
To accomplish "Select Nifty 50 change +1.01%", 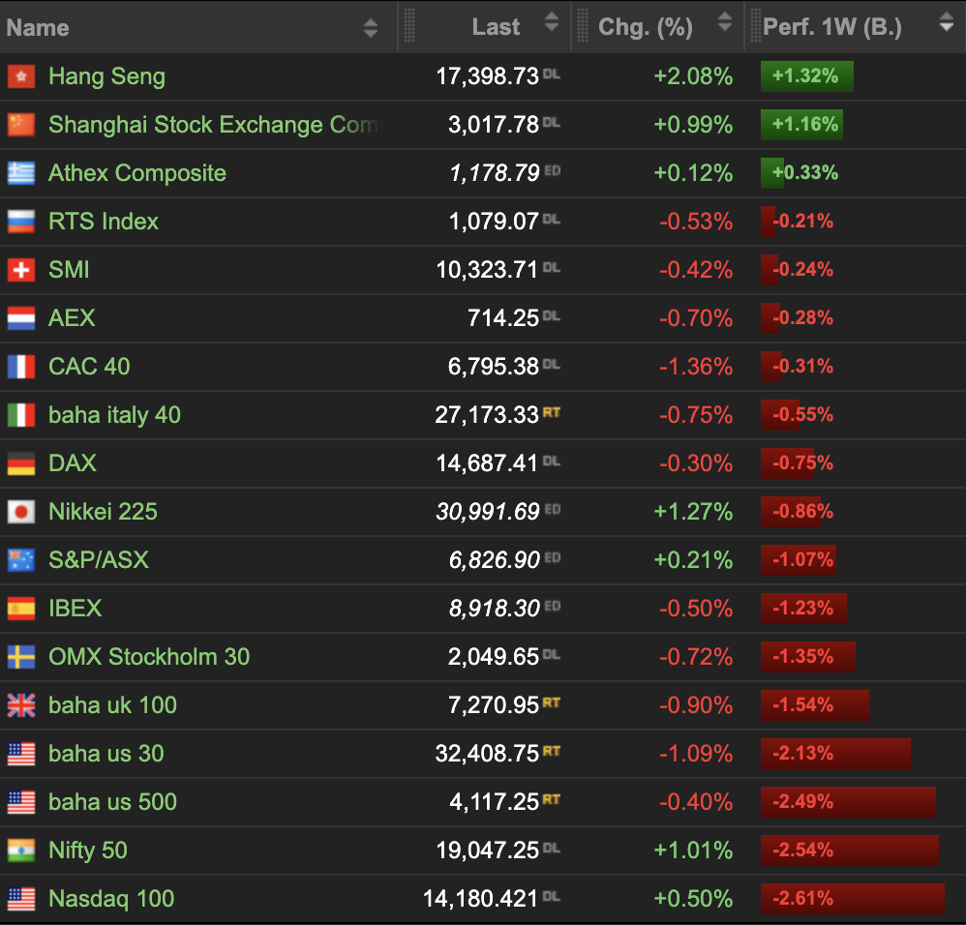I will coord(693,850).
